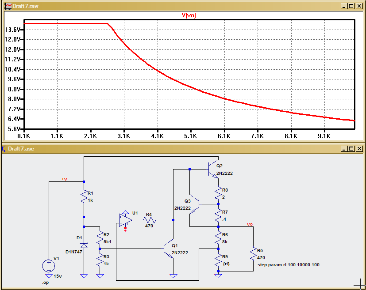
Task: Maximize the Draft7.raw plot window
Action: coord(351,6)
